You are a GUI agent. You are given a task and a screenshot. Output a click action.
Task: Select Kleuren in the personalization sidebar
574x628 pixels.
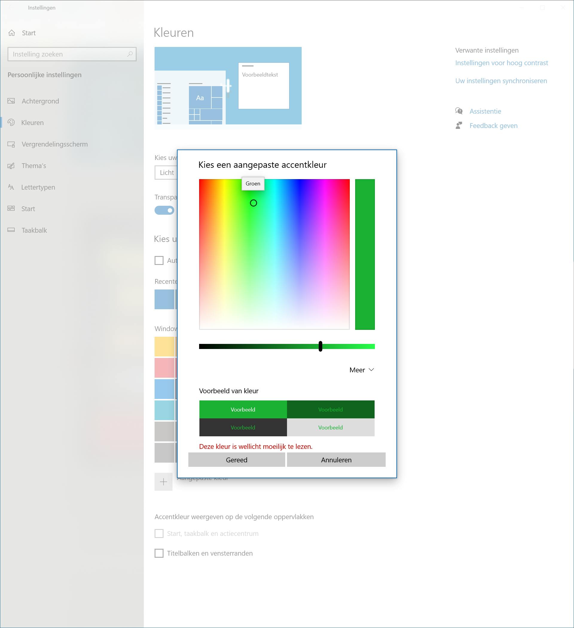point(32,122)
